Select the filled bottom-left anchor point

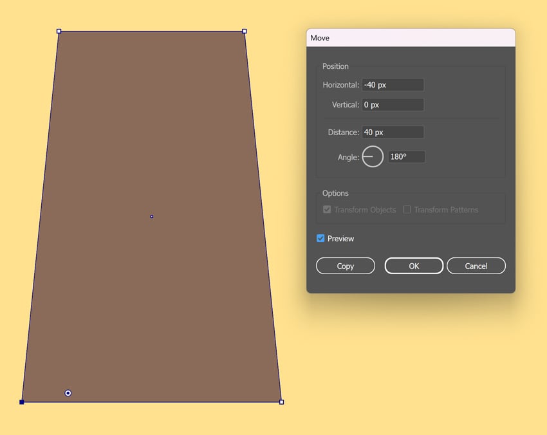pyautogui.click(x=22, y=402)
